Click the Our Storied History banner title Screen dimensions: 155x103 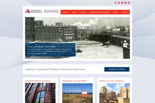click(x=42, y=47)
